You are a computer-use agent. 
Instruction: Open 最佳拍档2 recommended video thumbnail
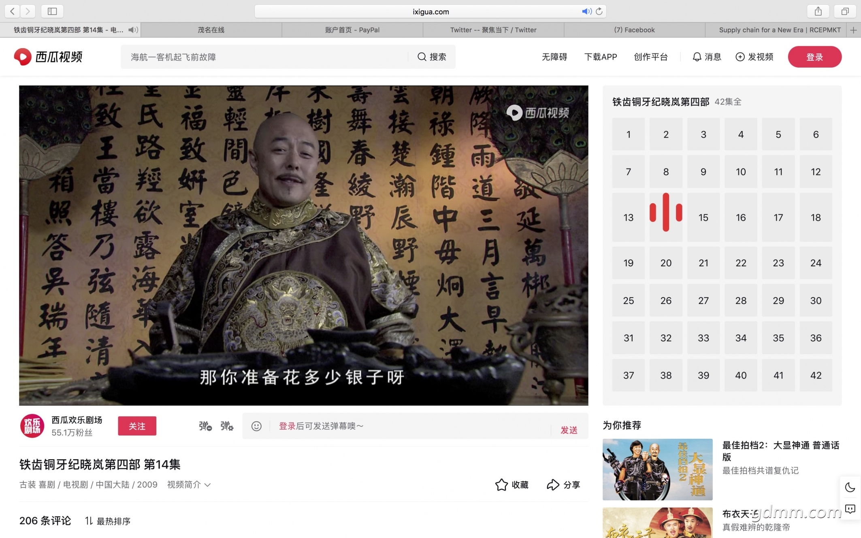coord(658,470)
